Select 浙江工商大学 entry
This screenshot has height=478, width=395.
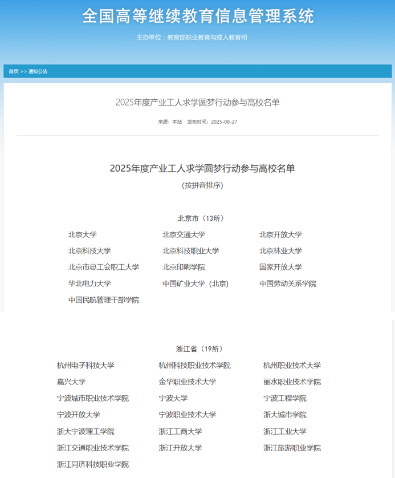(180, 431)
